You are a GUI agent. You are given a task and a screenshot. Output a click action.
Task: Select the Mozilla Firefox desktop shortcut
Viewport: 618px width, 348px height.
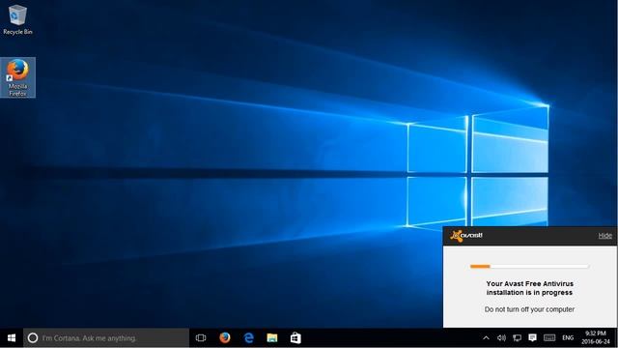17,77
